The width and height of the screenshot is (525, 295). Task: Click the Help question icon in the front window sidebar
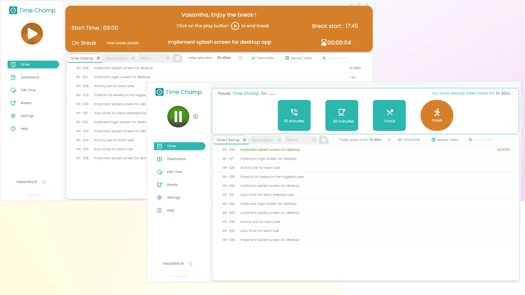click(x=159, y=210)
